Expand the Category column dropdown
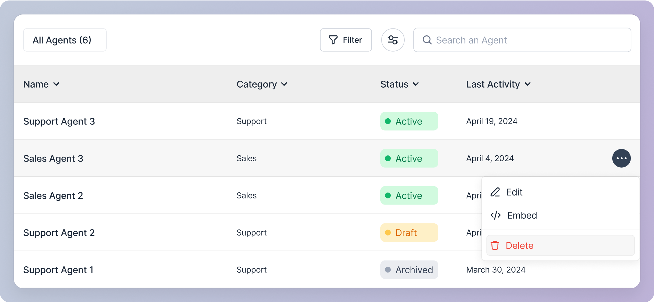The height and width of the screenshot is (302, 654). (x=284, y=84)
